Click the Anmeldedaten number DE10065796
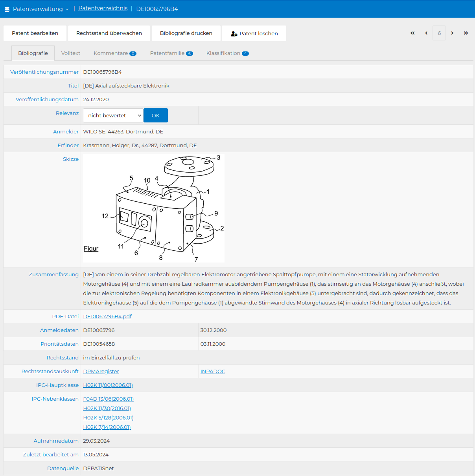Viewport: 475px width, 476px height. pos(99,330)
